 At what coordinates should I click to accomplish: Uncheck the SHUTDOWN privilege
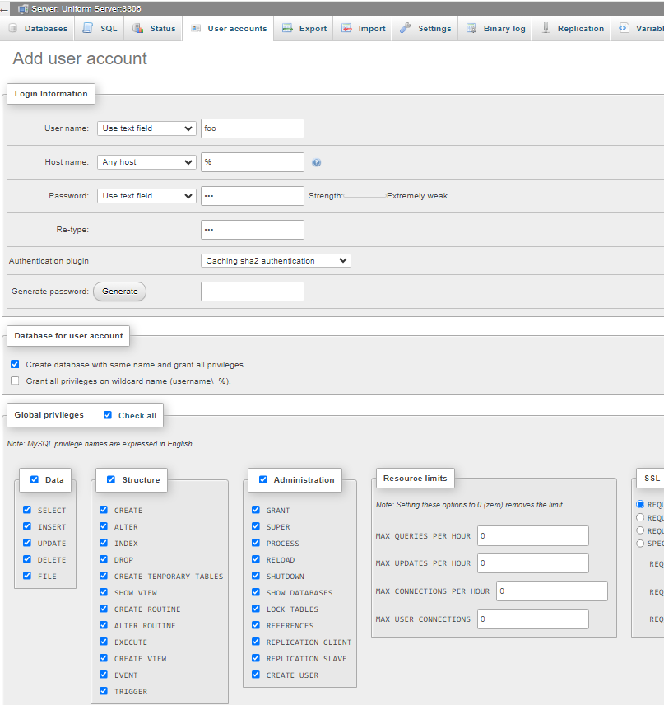click(256, 576)
